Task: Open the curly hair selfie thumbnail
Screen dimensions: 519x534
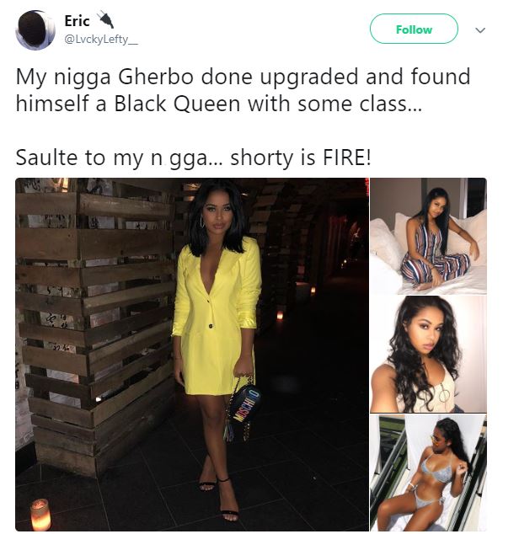Action: [x=428, y=355]
